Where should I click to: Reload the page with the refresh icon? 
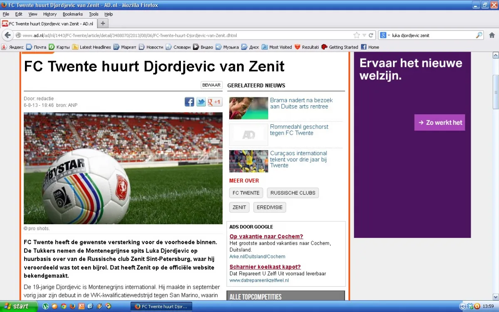(371, 35)
